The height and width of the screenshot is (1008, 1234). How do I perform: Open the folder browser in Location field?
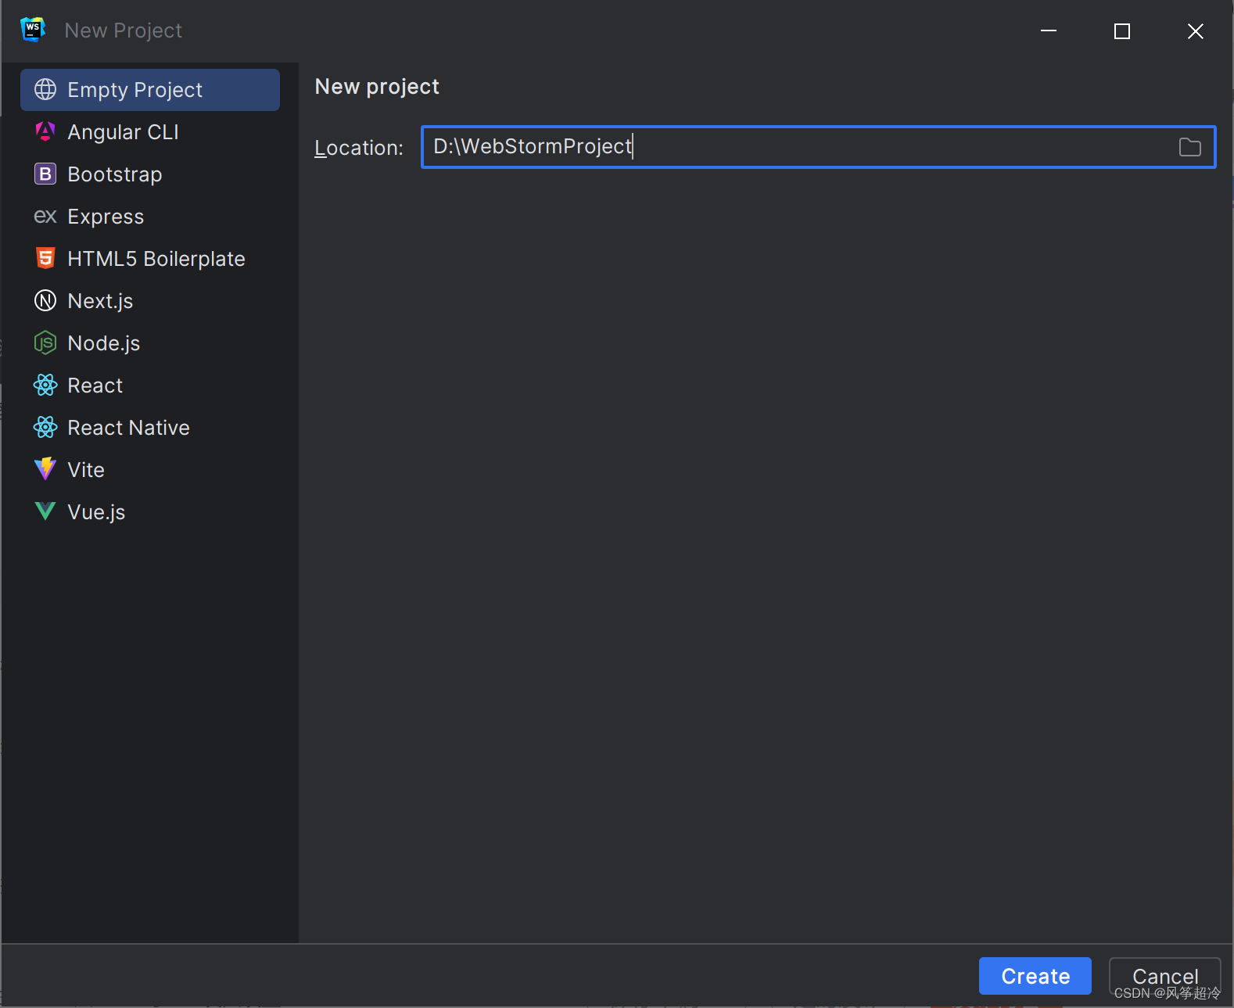coord(1189,147)
